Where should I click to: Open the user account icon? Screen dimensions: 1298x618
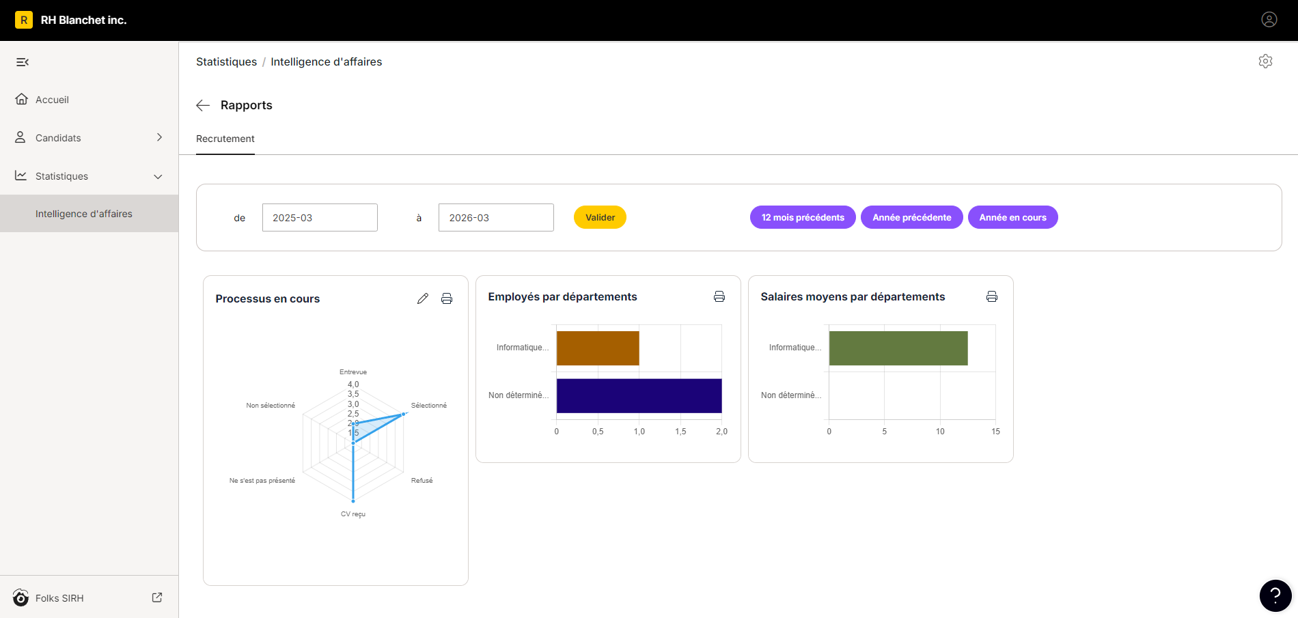coord(1269,20)
